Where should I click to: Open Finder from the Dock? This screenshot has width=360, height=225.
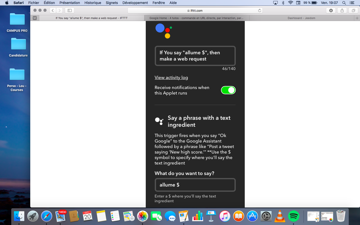(19, 216)
